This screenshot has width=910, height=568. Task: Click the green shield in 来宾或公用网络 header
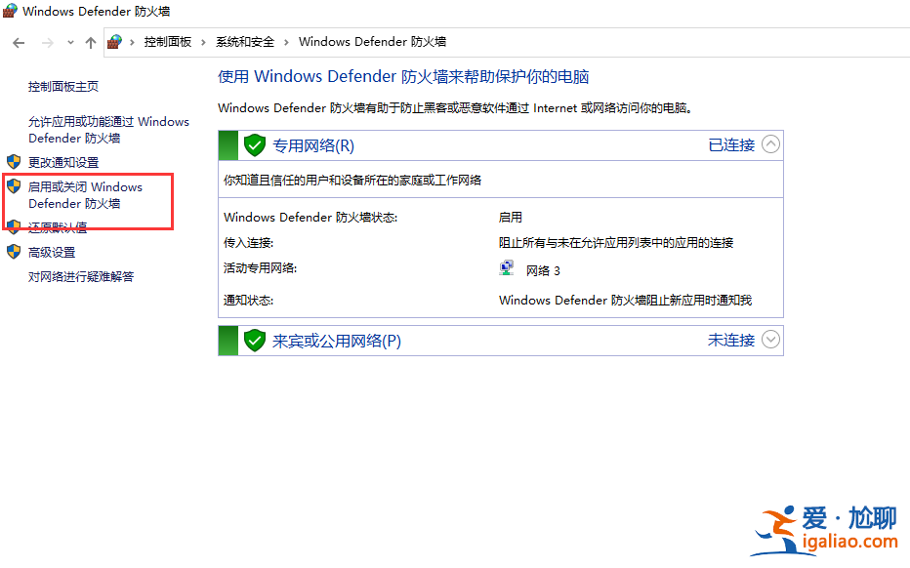254,340
